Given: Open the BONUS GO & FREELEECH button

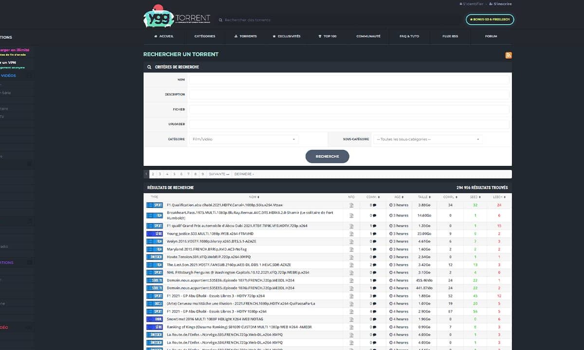Looking at the screenshot, I should point(489,19).
